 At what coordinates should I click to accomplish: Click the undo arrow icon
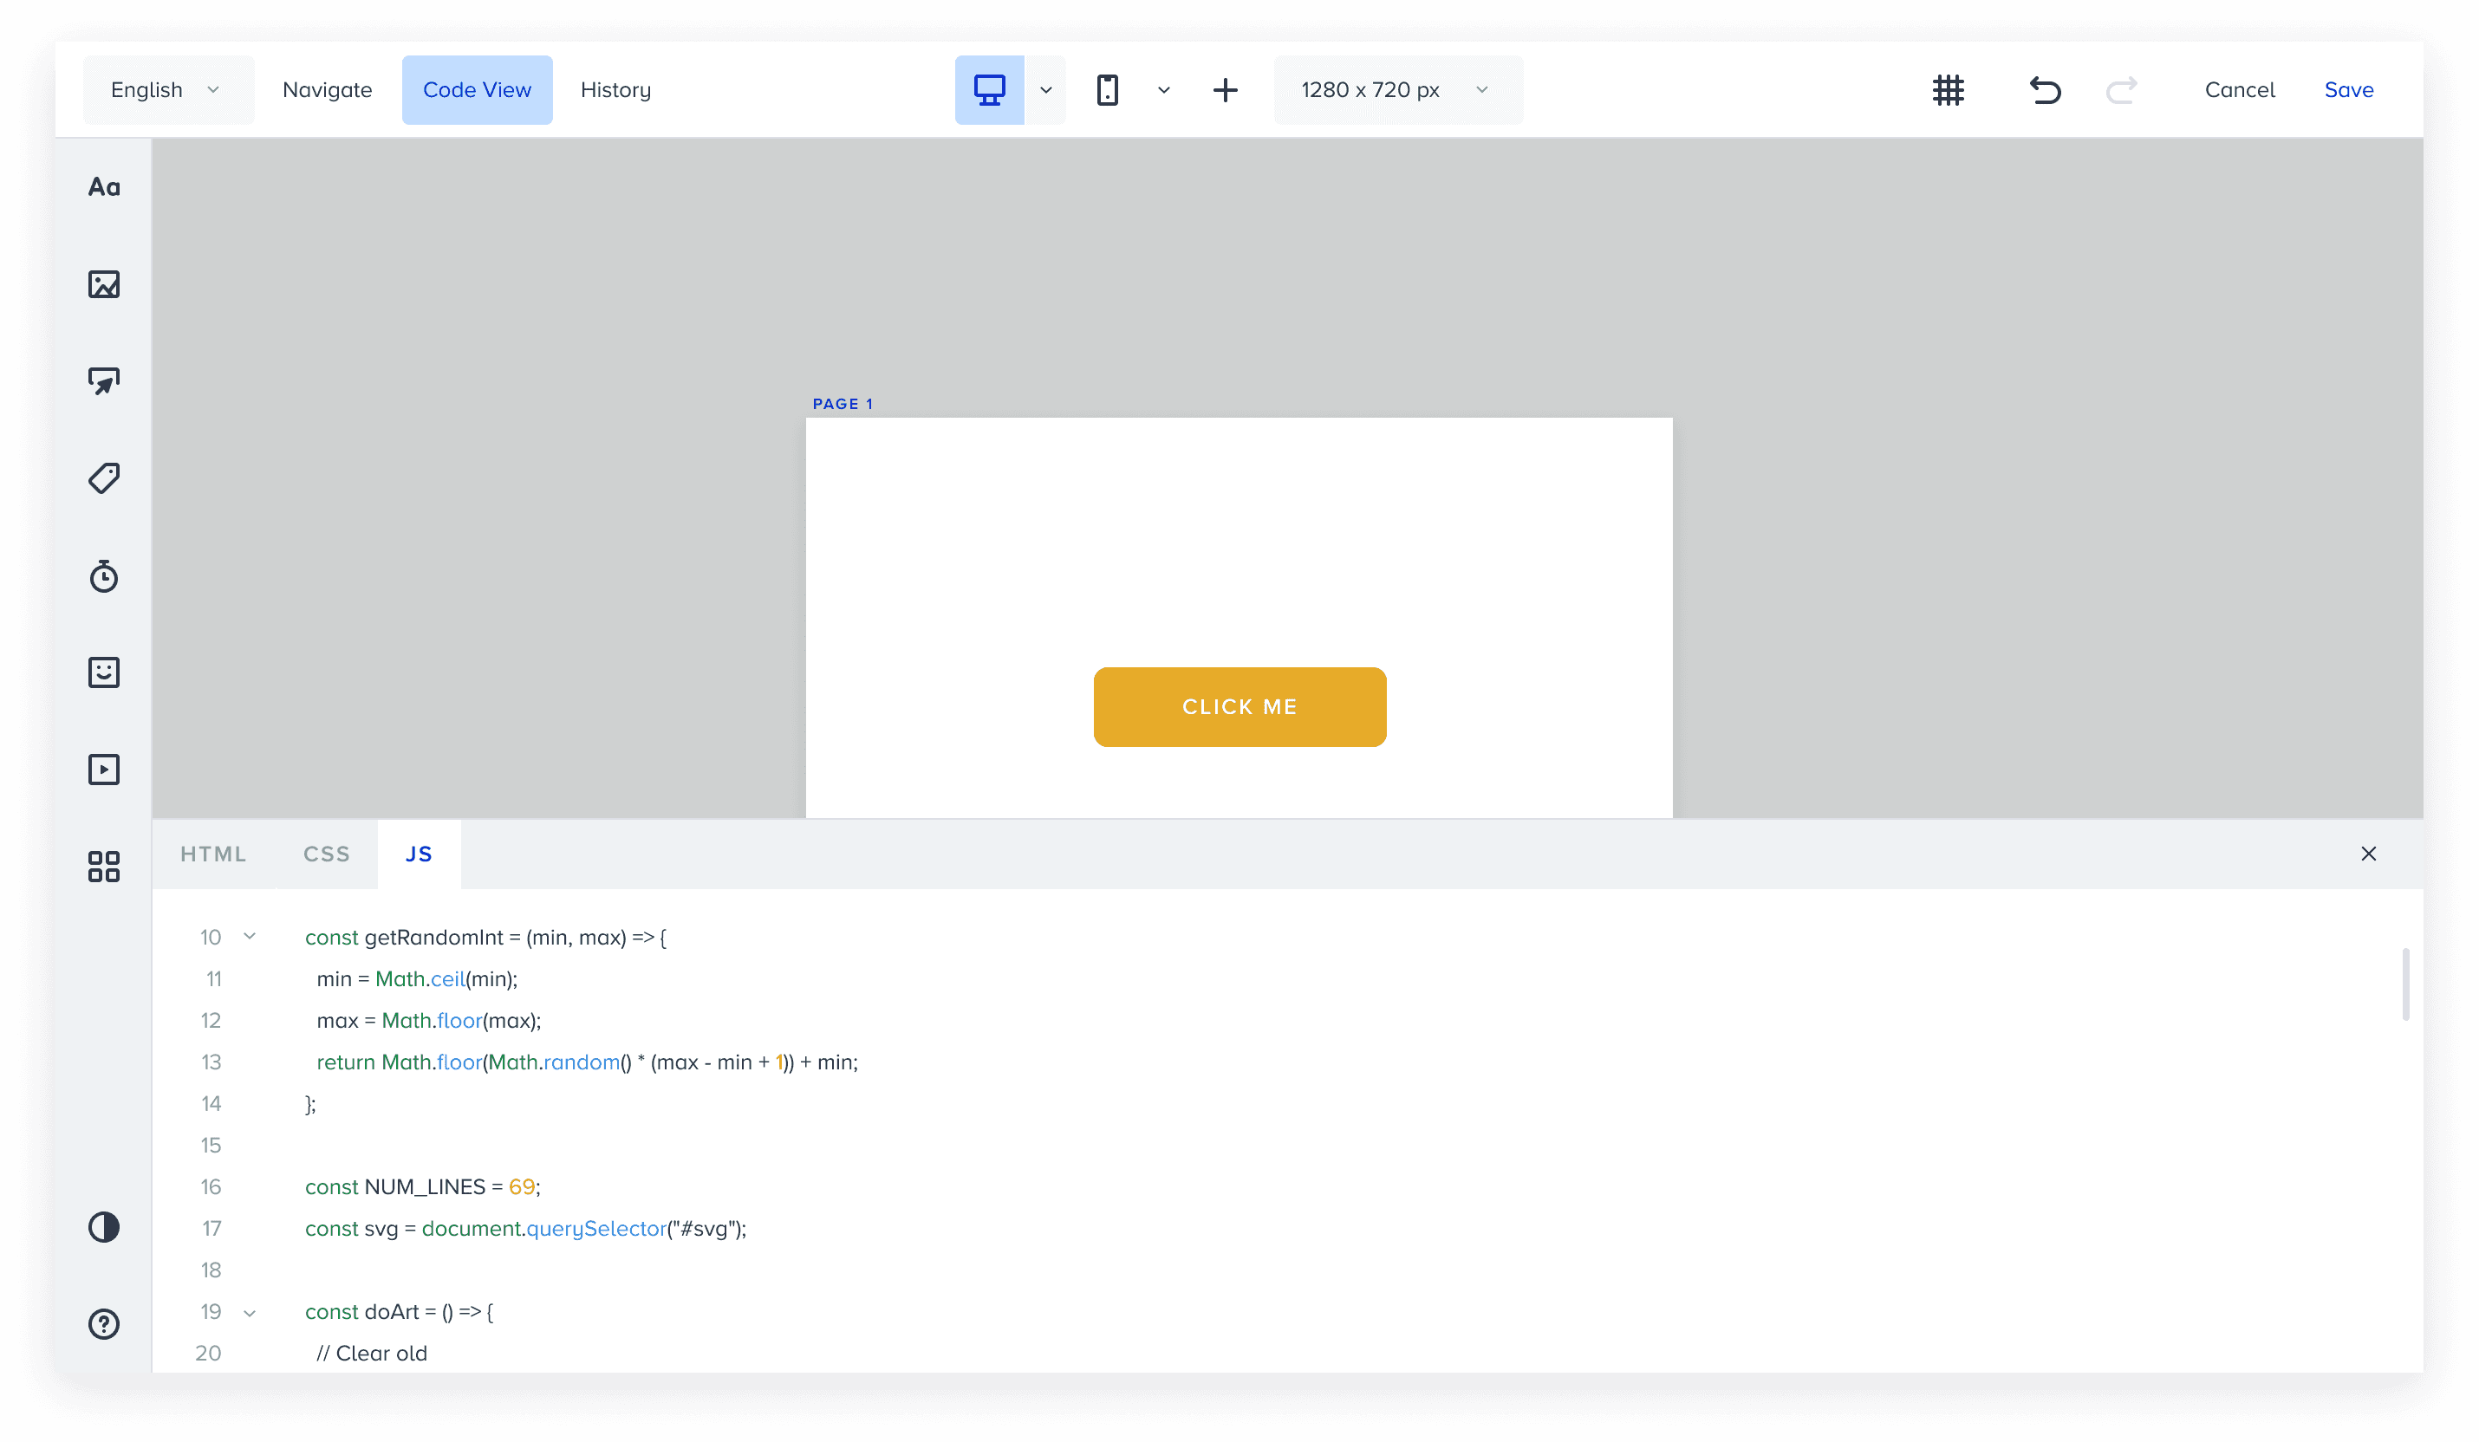click(x=2044, y=90)
